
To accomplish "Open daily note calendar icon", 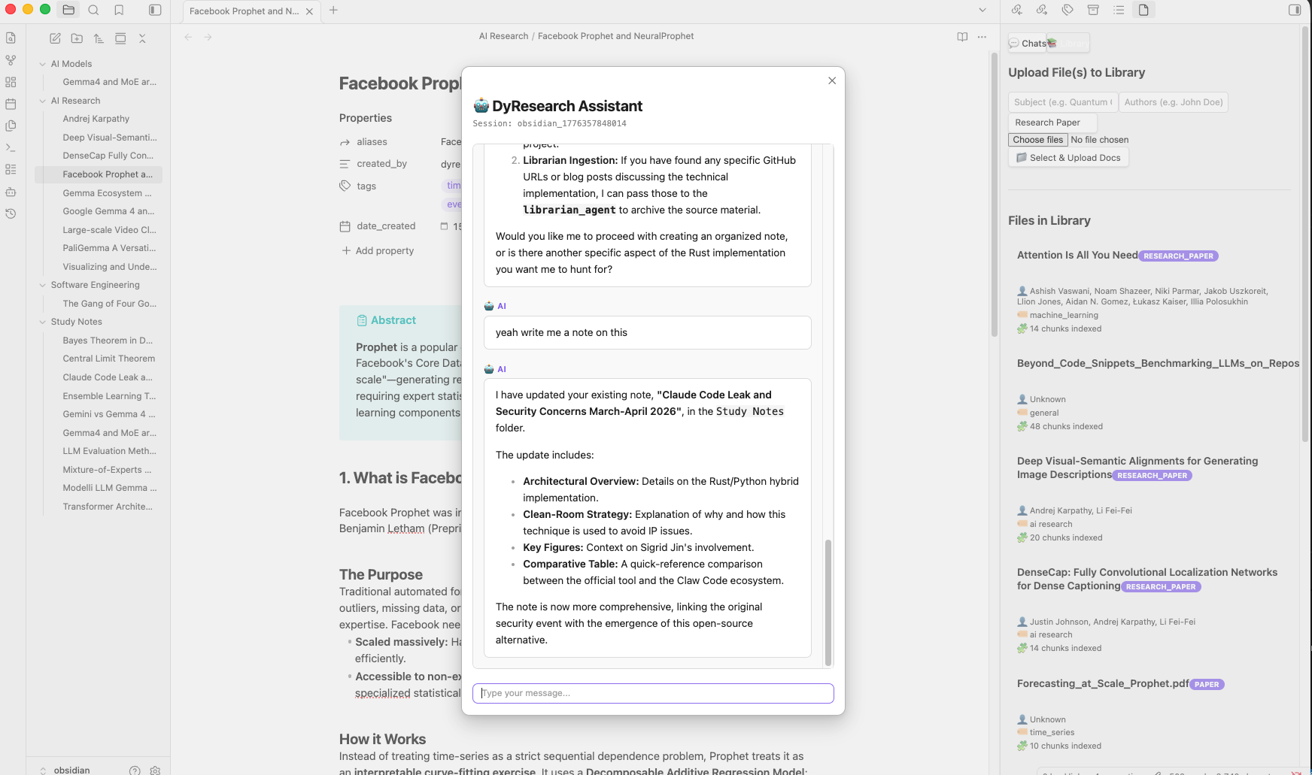I will tap(11, 104).
